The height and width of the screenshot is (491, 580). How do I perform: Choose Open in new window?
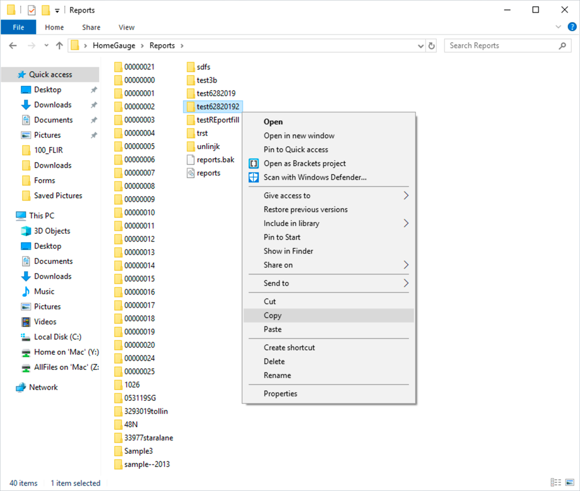[x=328, y=136]
